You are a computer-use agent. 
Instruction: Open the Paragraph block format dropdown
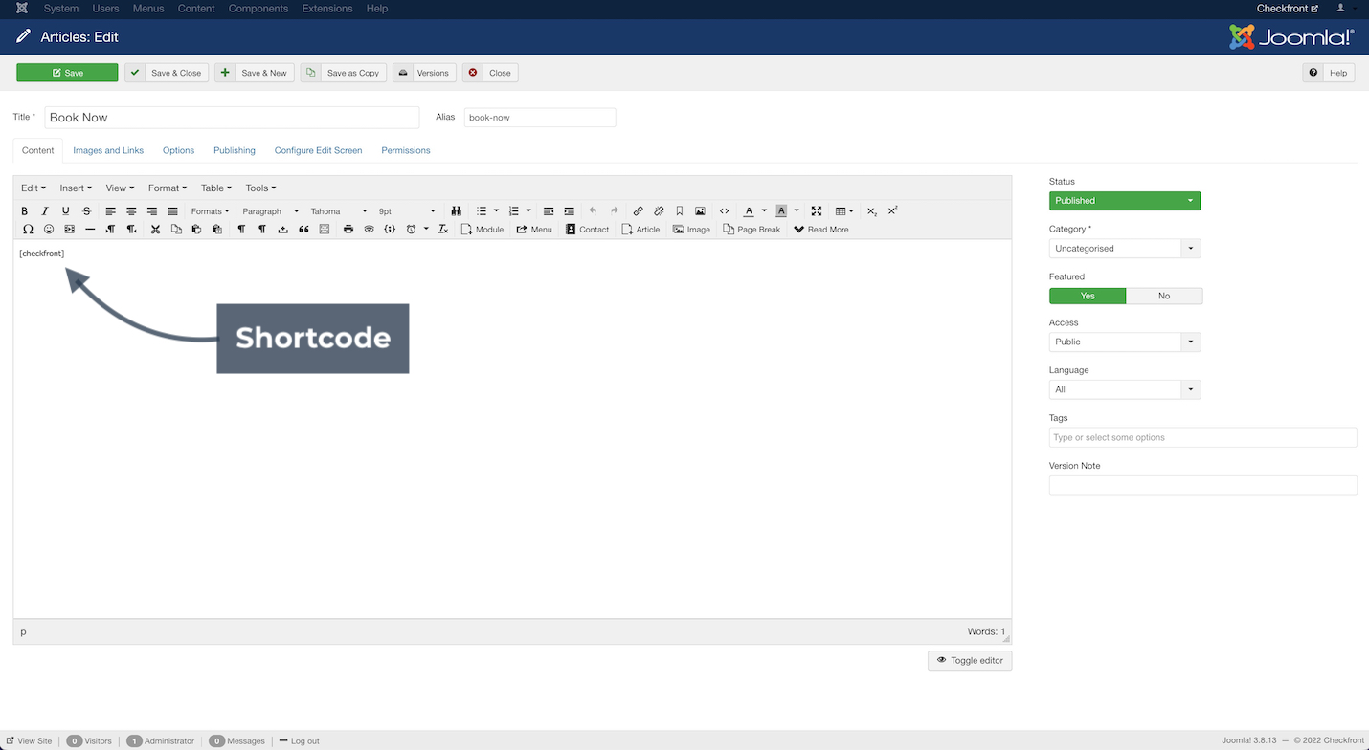270,211
